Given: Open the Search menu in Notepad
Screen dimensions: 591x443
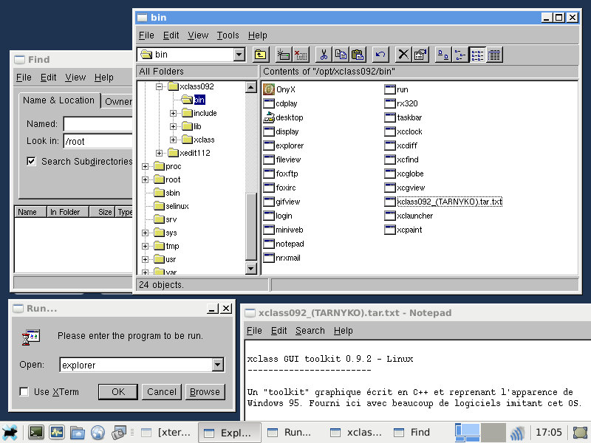Looking at the screenshot, I should (310, 331).
